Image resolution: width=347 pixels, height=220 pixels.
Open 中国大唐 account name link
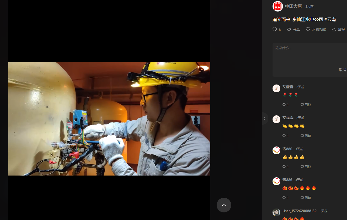pos(293,6)
